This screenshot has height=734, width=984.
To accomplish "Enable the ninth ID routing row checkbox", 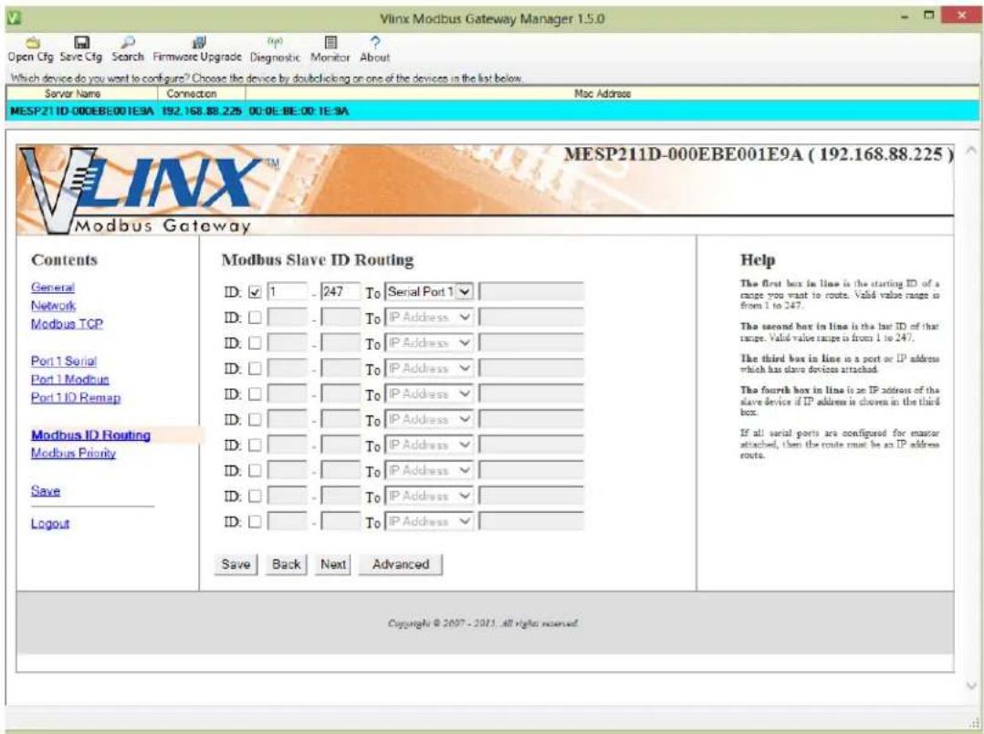I will pyautogui.click(x=255, y=496).
